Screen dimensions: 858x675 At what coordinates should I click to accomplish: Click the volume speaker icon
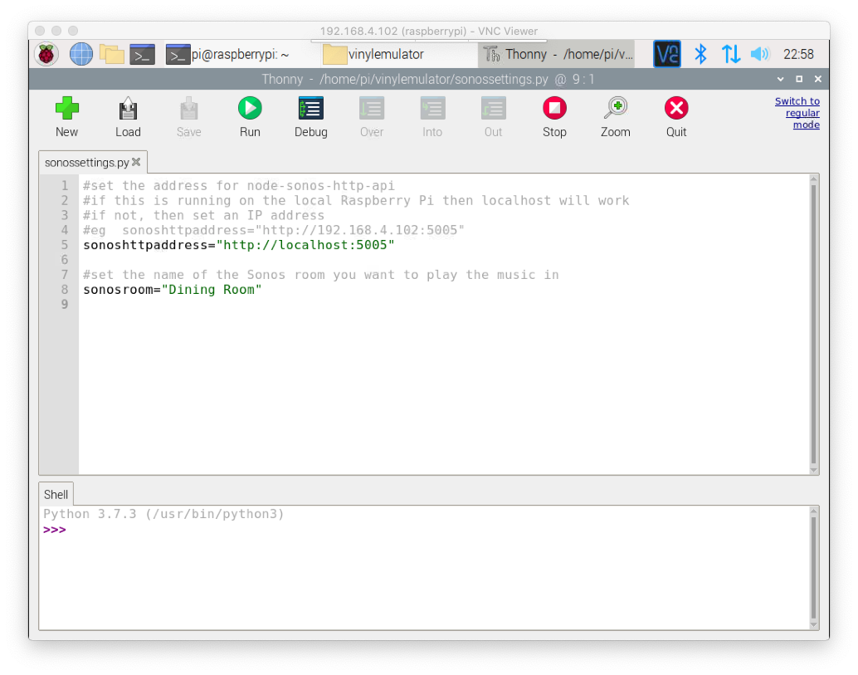click(x=760, y=54)
